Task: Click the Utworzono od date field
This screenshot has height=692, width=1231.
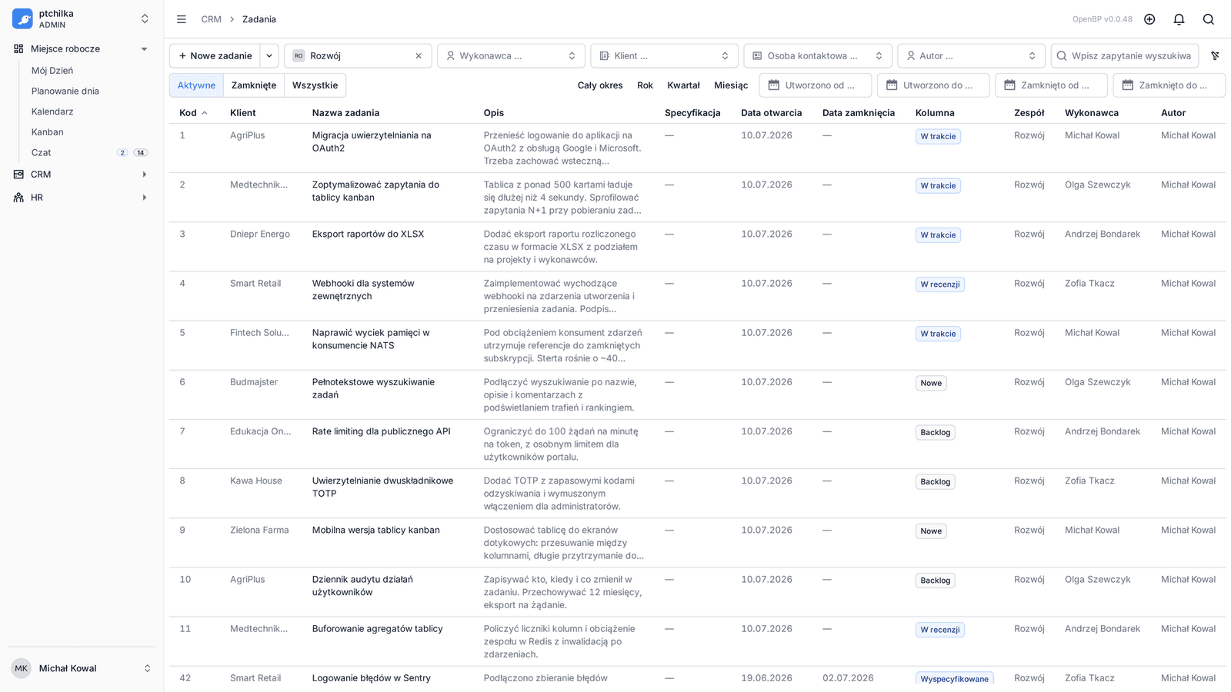Action: coord(816,85)
